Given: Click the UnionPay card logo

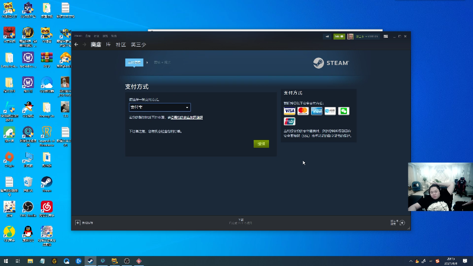Looking at the screenshot, I should point(289,121).
